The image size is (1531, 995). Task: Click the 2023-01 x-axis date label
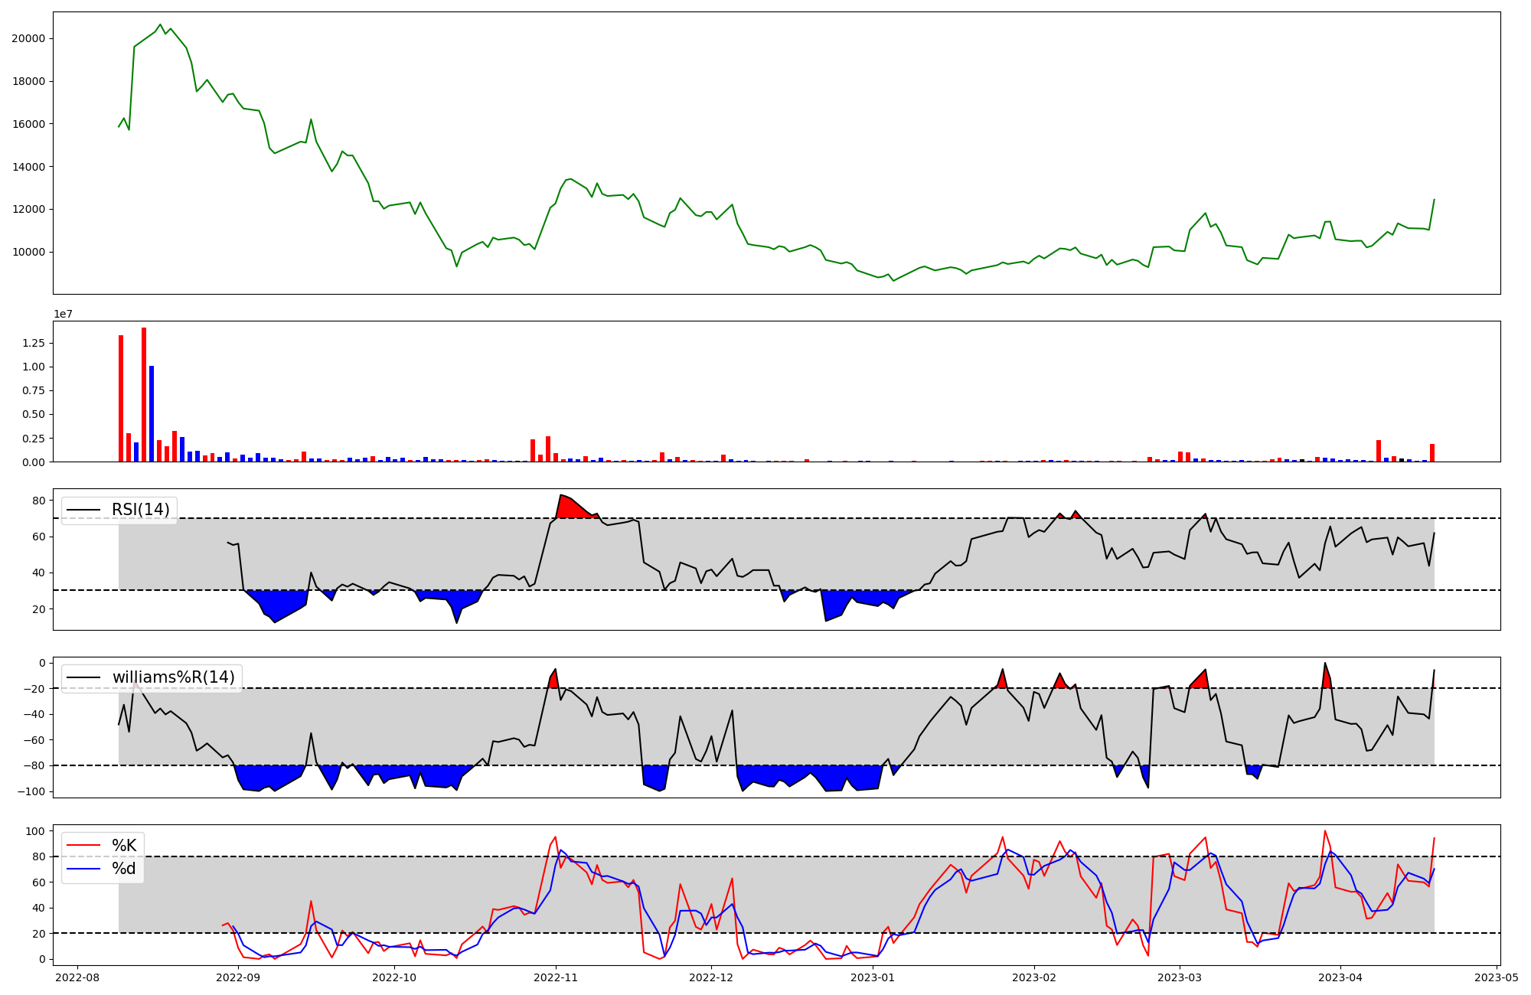[873, 977]
